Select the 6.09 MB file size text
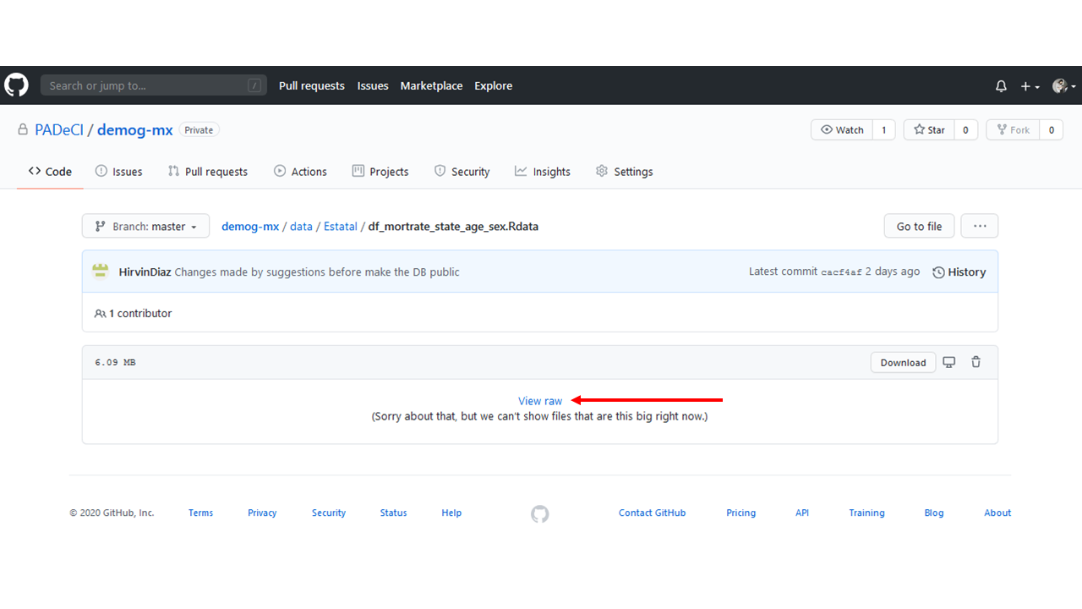 point(115,362)
